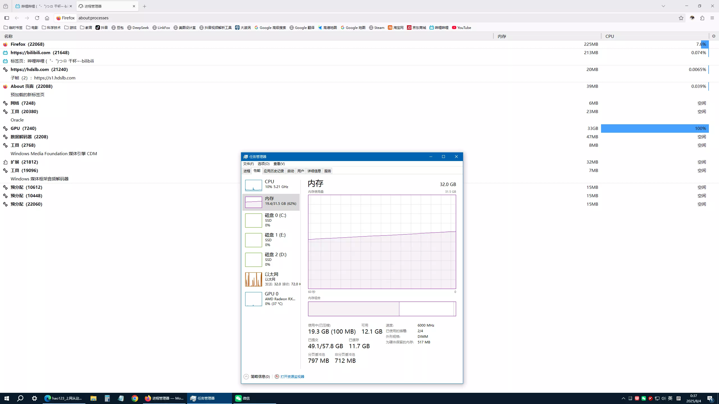Open the 查看(V) menu in Task Manager
The height and width of the screenshot is (404, 719).
point(278,164)
